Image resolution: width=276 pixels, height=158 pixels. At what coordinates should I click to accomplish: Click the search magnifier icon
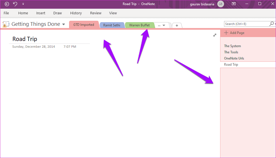pos(272,24)
